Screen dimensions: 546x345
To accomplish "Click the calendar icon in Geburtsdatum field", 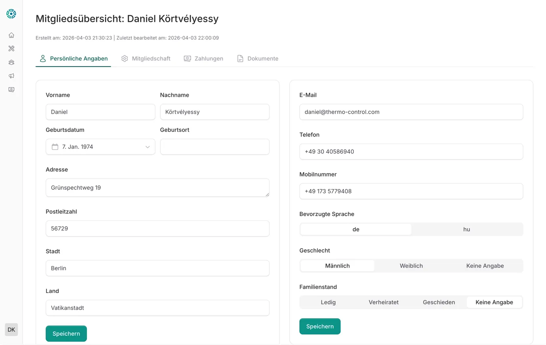I will (x=55, y=147).
